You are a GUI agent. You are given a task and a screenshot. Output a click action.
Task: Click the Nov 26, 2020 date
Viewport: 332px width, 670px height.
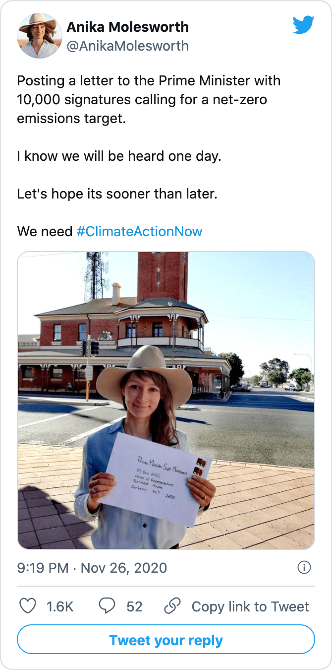click(x=124, y=568)
